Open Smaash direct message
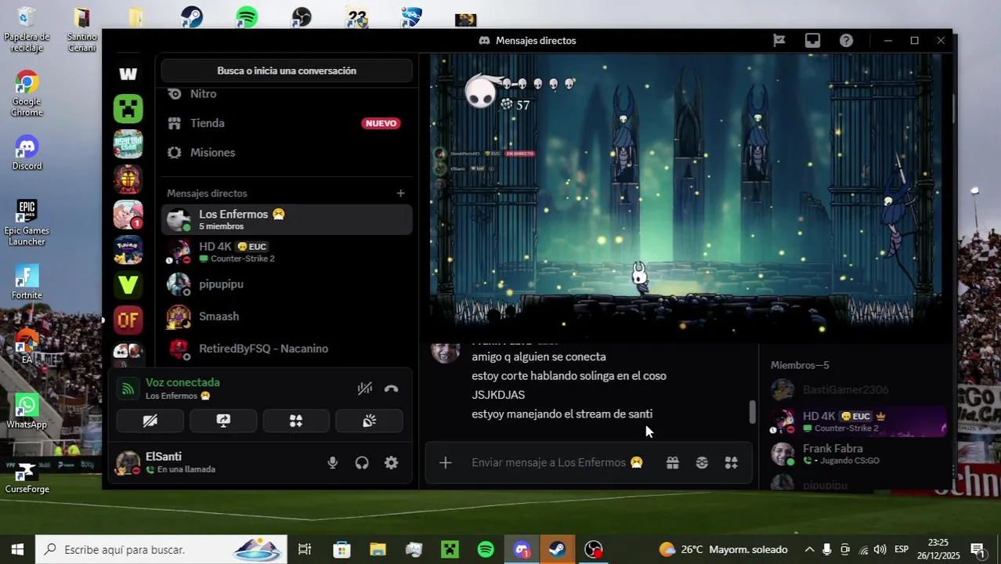Viewport: 1001px width, 564px height. pos(287,316)
